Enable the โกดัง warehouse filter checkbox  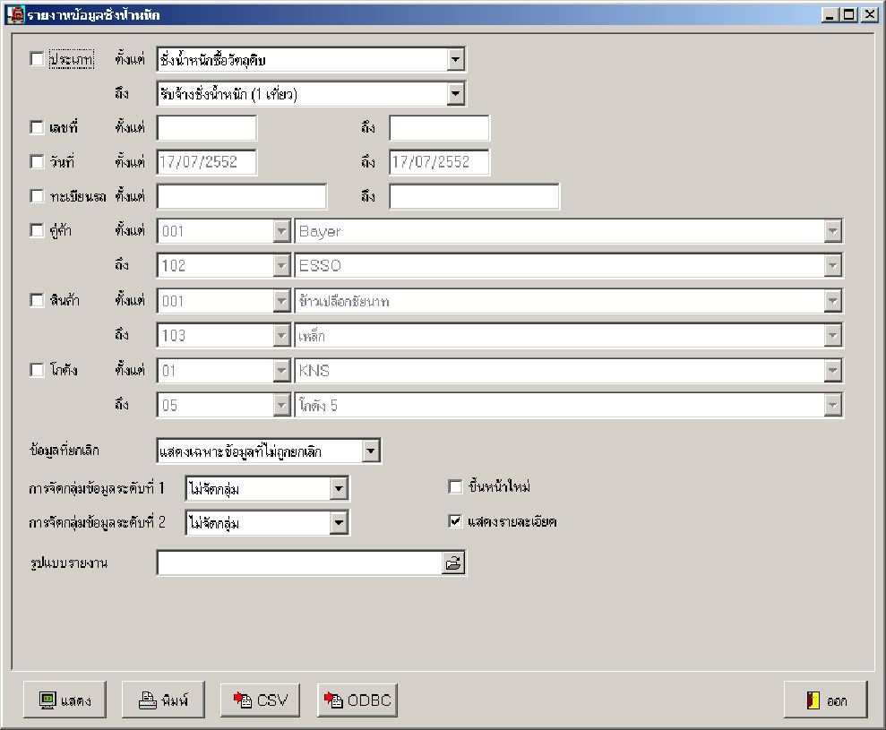pos(37,370)
